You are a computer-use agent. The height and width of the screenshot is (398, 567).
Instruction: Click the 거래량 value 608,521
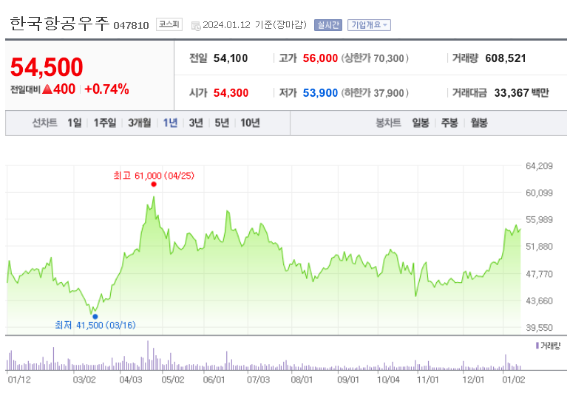tap(505, 58)
